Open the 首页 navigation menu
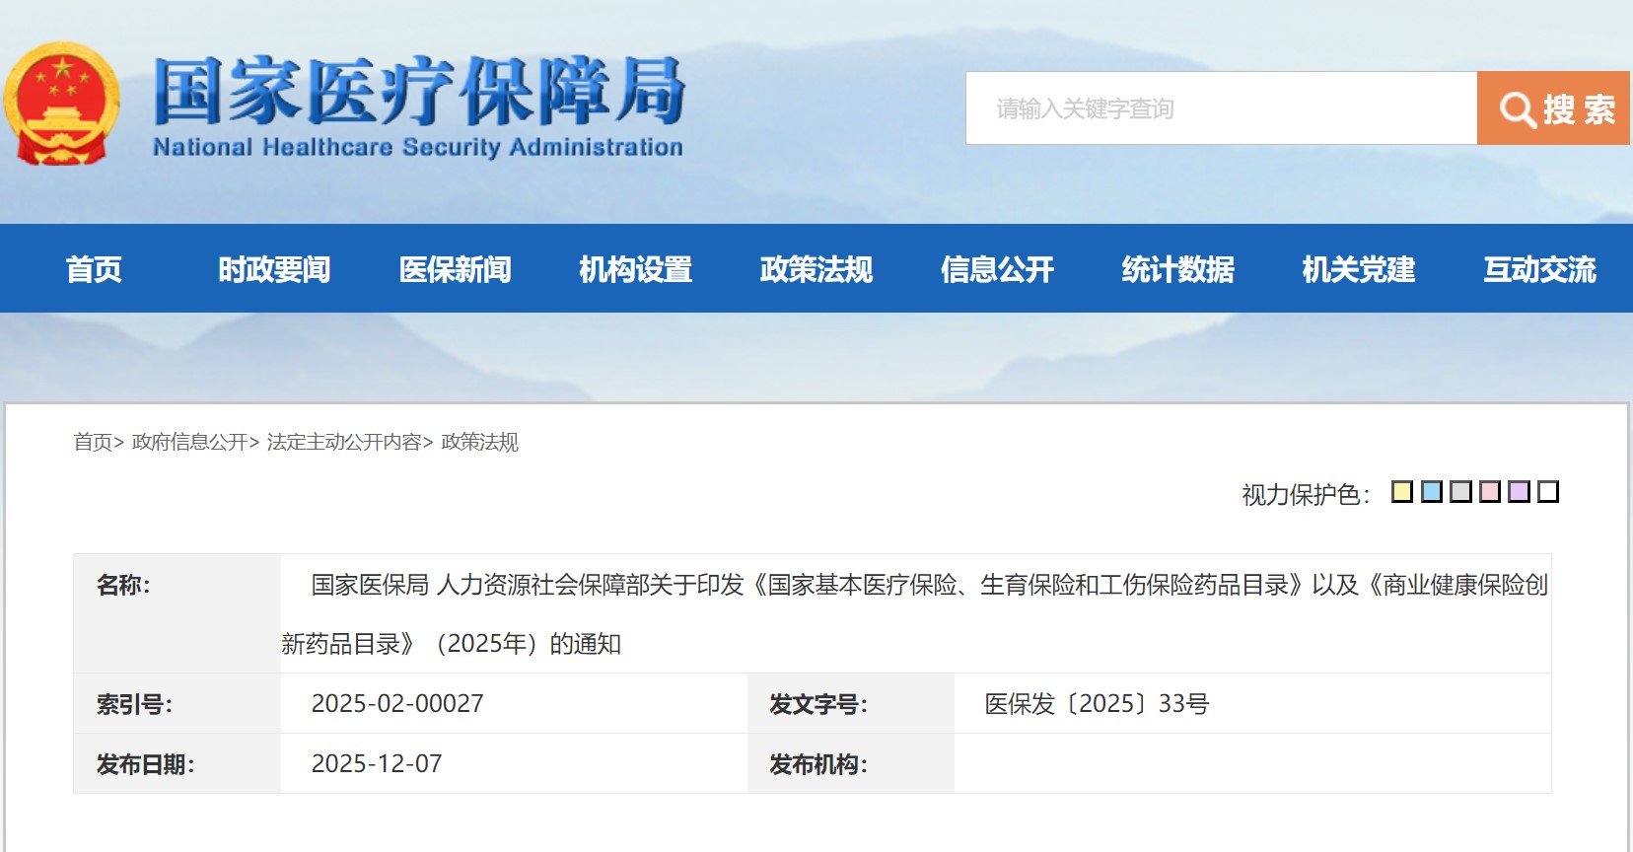The image size is (1633, 852). (93, 269)
